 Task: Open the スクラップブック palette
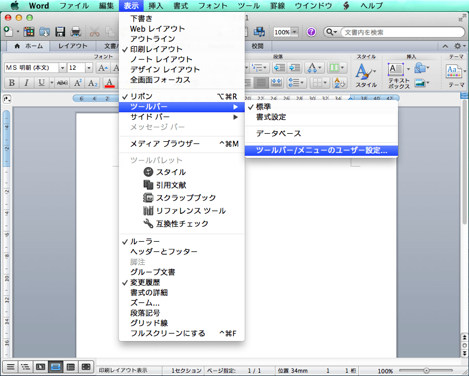(182, 198)
